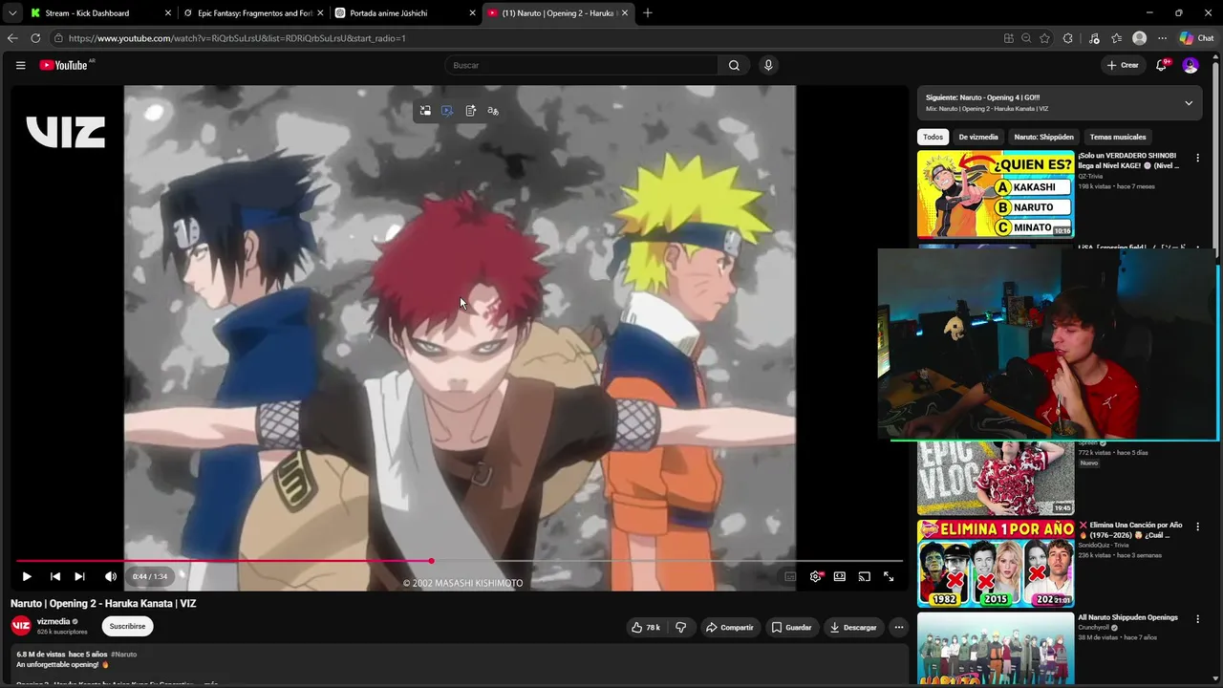Screen dimensions: 1223x688
Task: Close the Portada anime Jūshichi tab
Action: click(x=472, y=13)
